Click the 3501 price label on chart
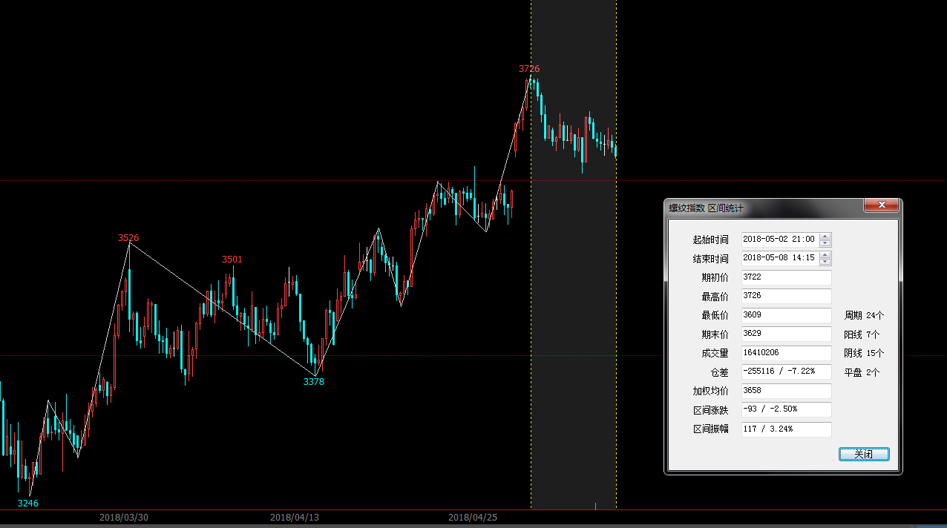This screenshot has width=947, height=528. pos(232,260)
